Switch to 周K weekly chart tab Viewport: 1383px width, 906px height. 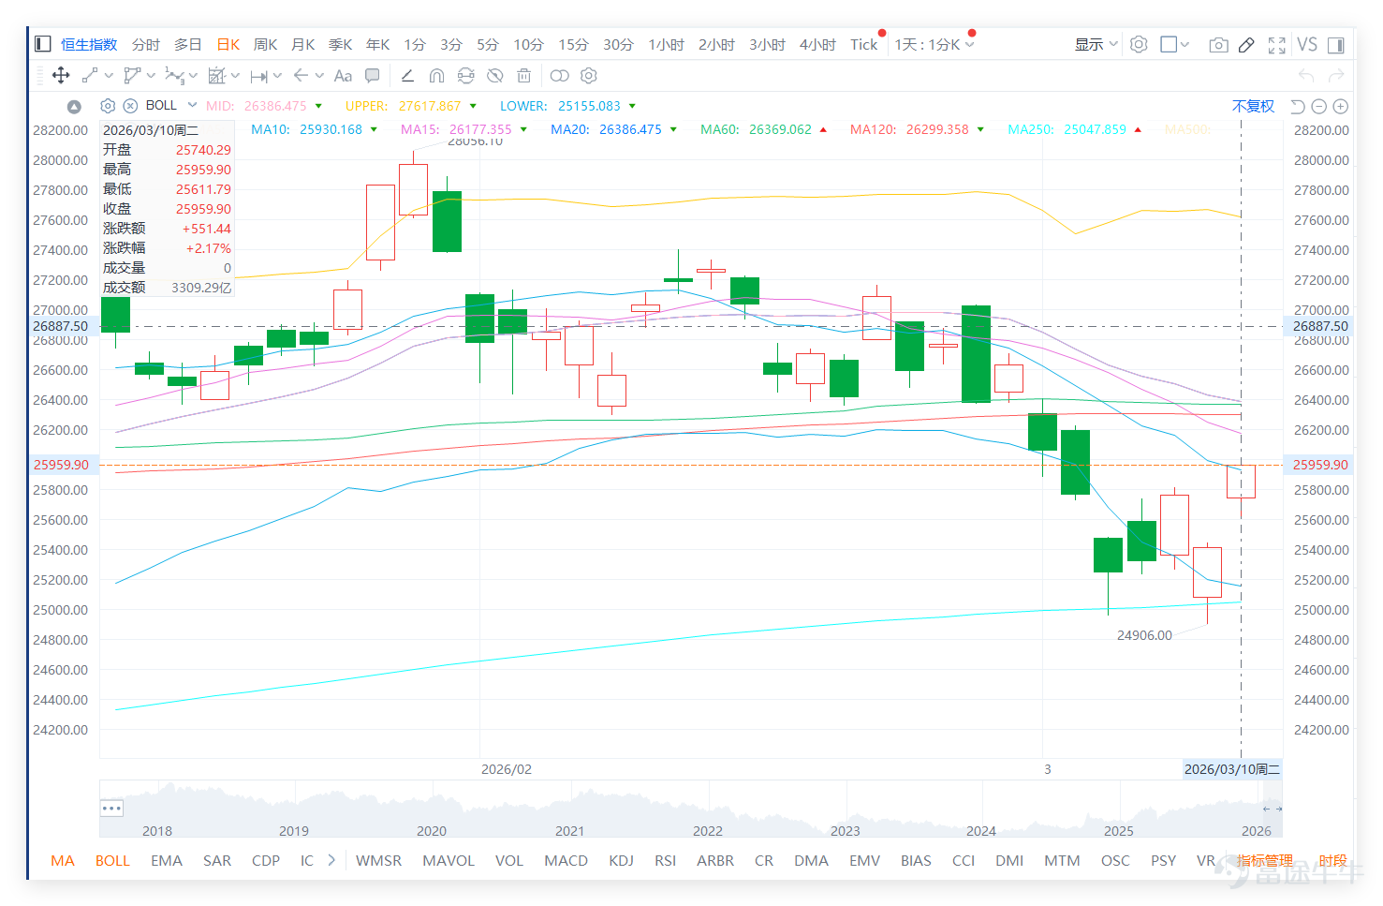[266, 44]
